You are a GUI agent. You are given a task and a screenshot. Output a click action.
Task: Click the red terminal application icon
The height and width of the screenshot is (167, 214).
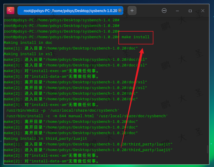(10, 10)
